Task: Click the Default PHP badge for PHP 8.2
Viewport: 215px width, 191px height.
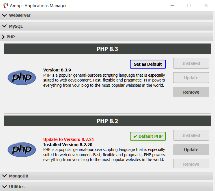Action: [x=148, y=136]
